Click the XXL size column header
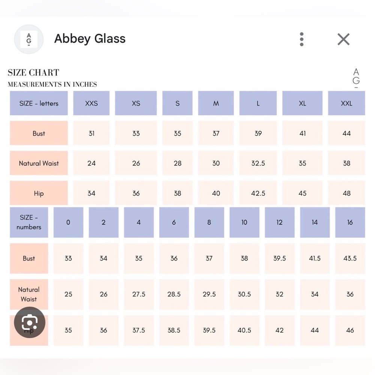The width and height of the screenshot is (375, 375). click(346, 103)
